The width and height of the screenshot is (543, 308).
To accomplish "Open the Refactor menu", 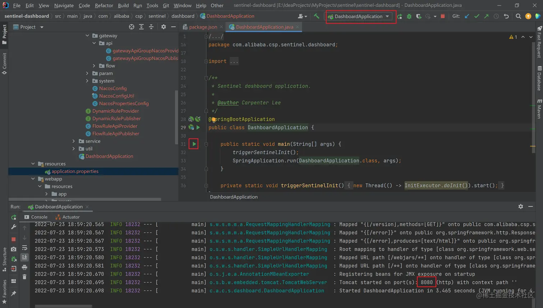I will coord(104,5).
